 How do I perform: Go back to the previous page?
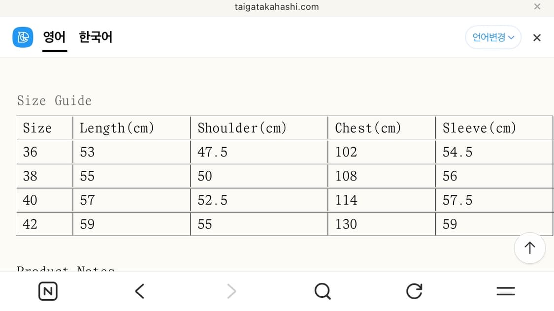pyautogui.click(x=140, y=291)
